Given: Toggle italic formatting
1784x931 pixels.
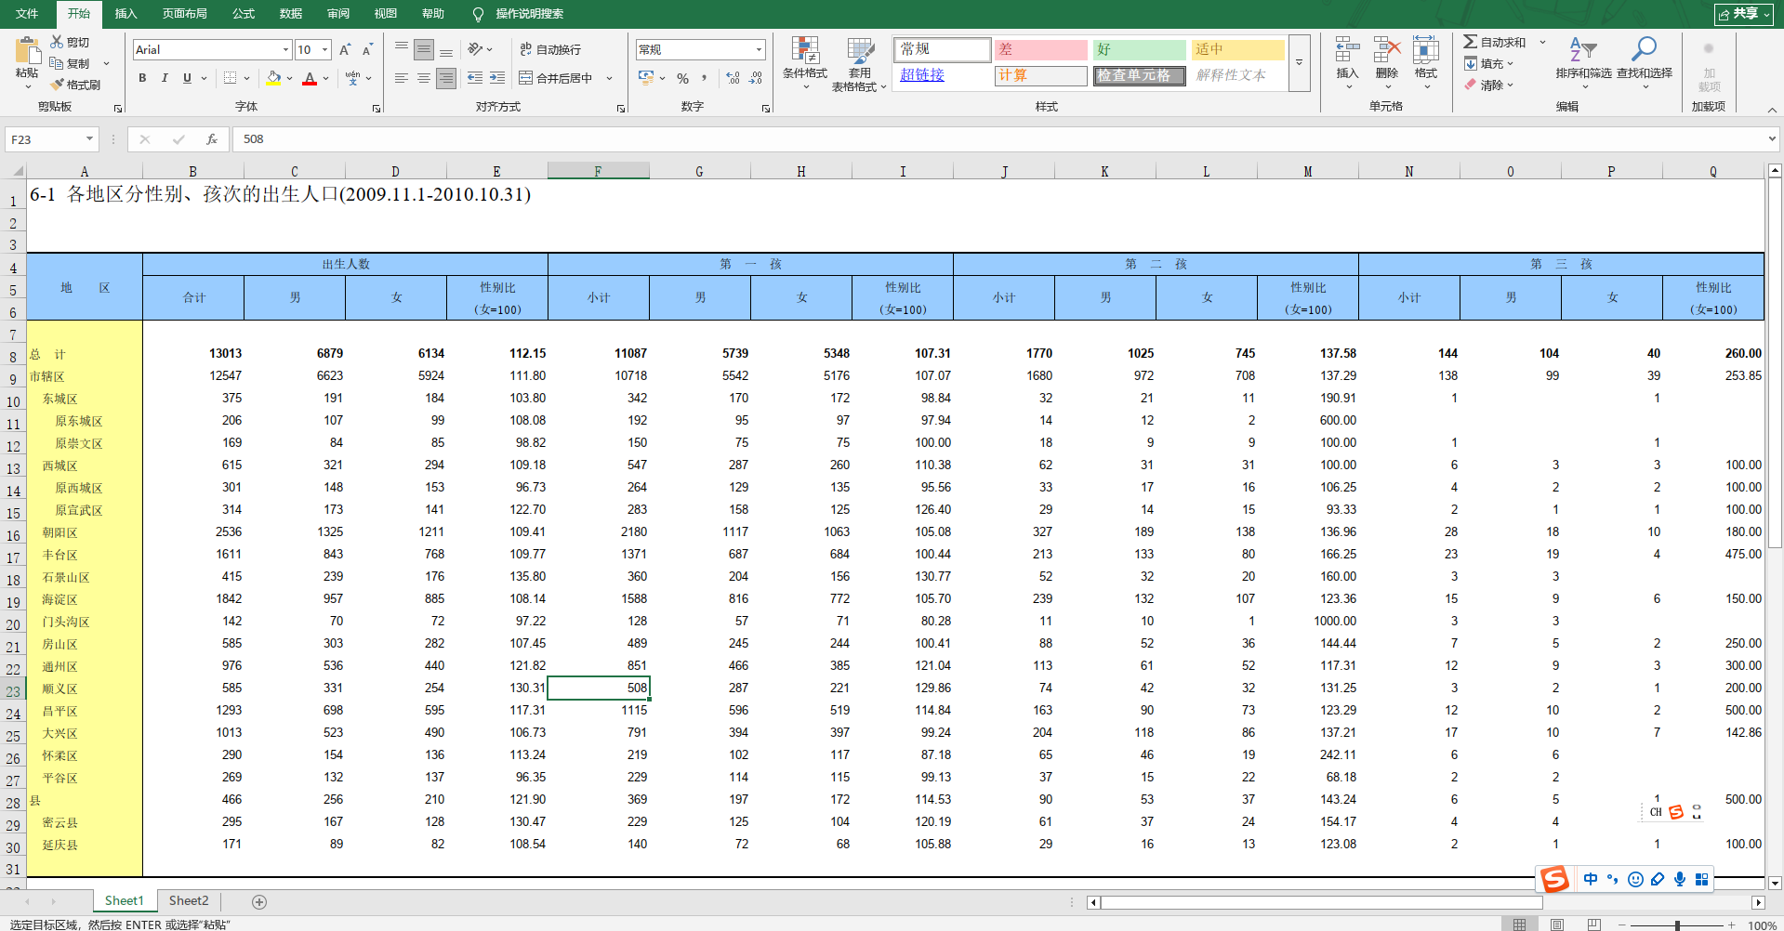Looking at the screenshot, I should point(165,78).
